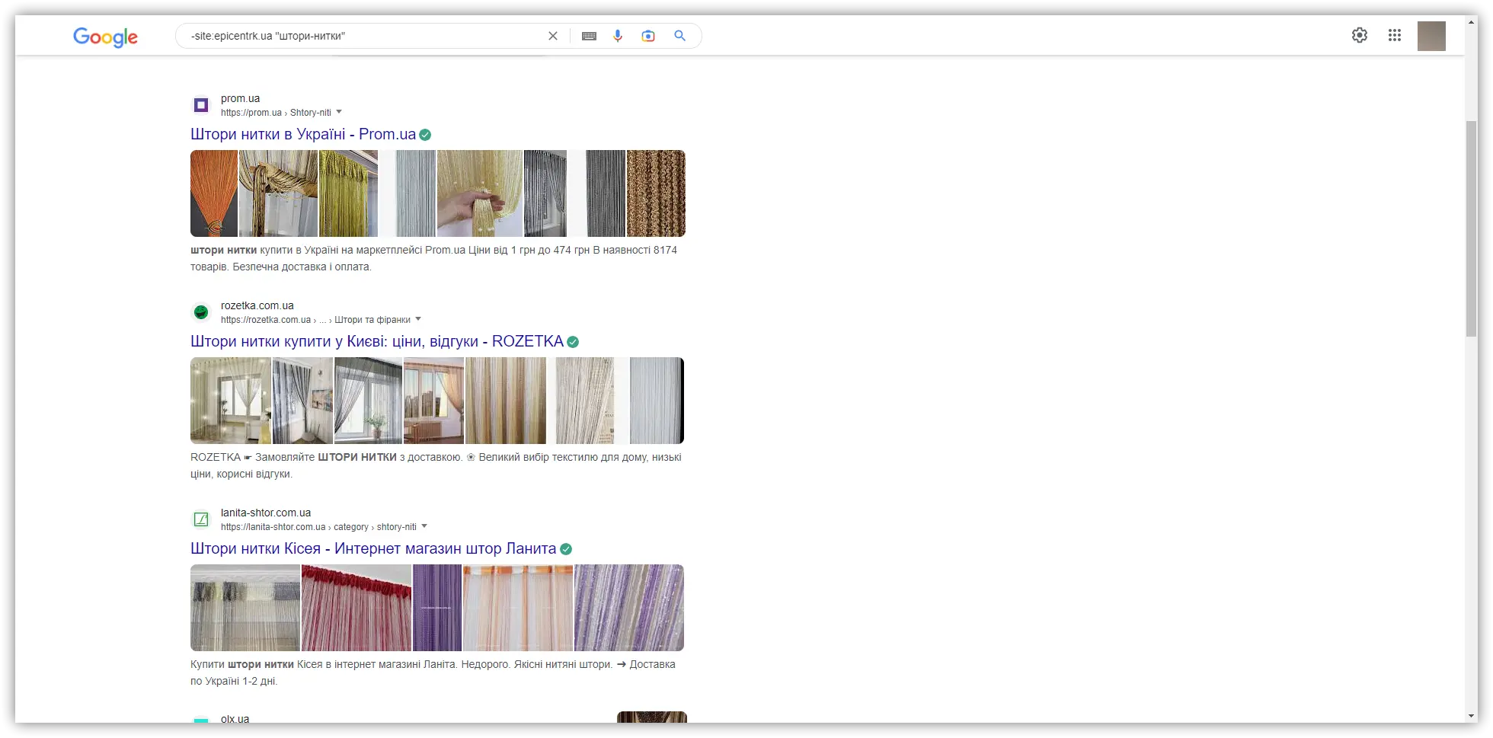Click verified badge next to Ланита title
Image resolution: width=1493 pixels, height=738 pixels.
coord(566,549)
